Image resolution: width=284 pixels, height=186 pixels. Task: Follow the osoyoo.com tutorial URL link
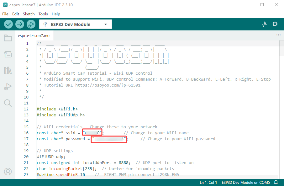click(108, 85)
